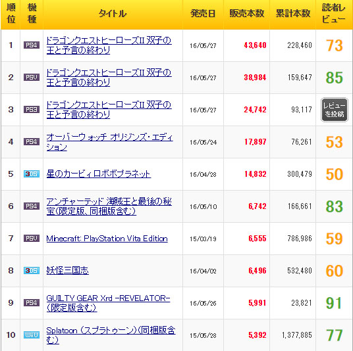
Task: Open the Splatoon (スプラトゥーン) title link
Action: [111, 335]
